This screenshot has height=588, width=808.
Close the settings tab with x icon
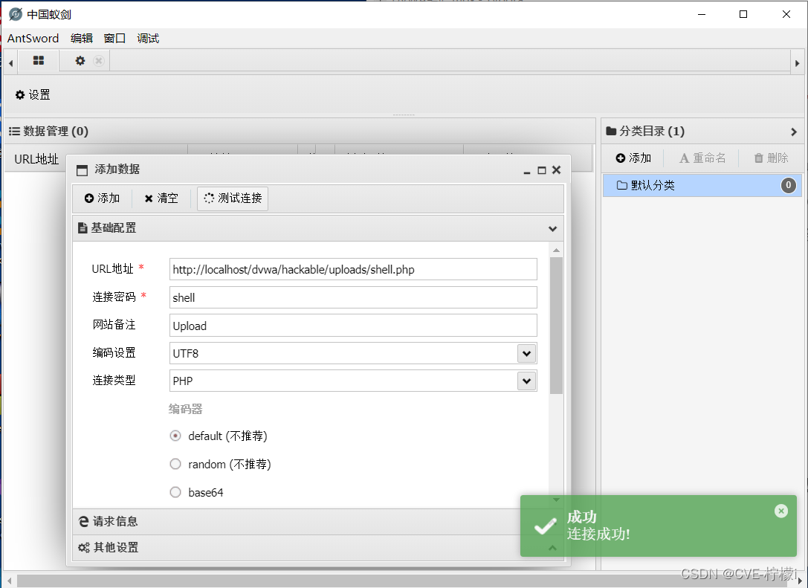(x=99, y=61)
